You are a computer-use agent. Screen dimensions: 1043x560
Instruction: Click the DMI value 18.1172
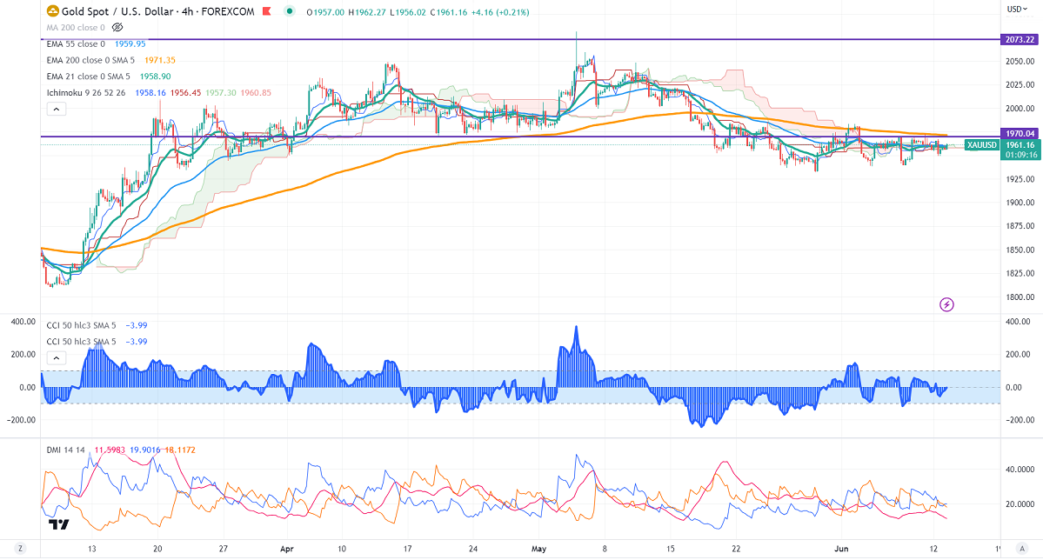click(180, 450)
